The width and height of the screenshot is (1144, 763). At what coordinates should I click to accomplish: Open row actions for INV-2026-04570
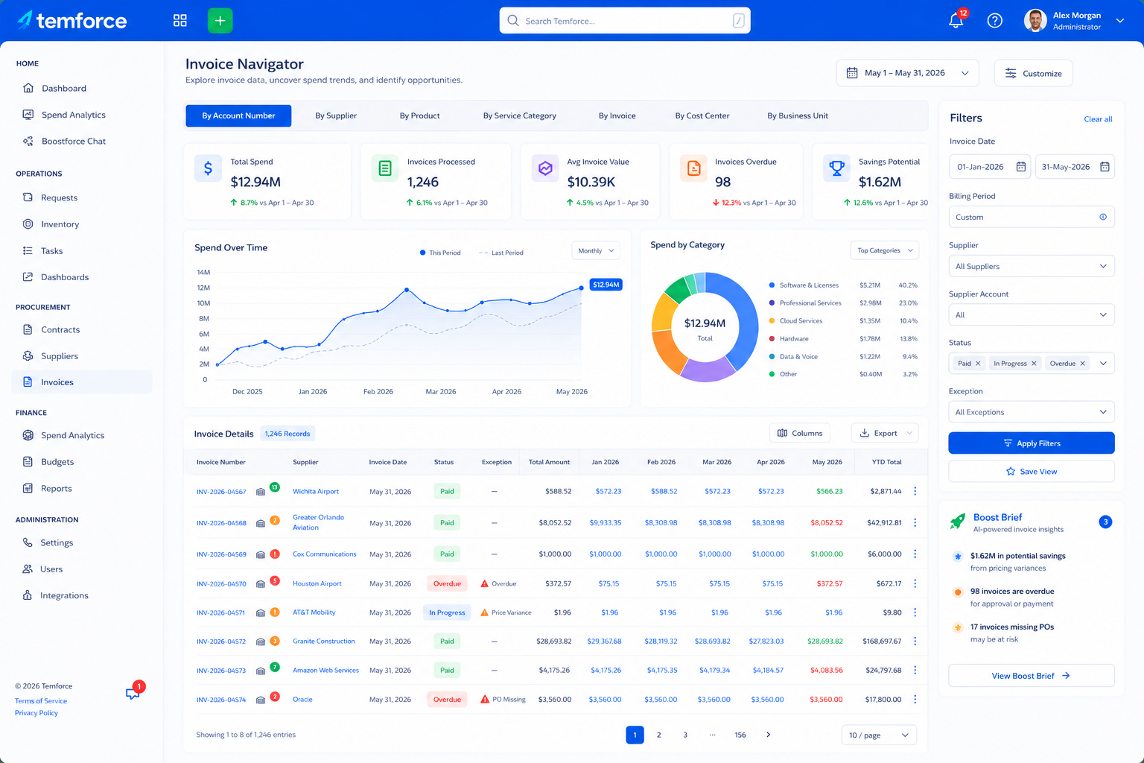point(915,583)
